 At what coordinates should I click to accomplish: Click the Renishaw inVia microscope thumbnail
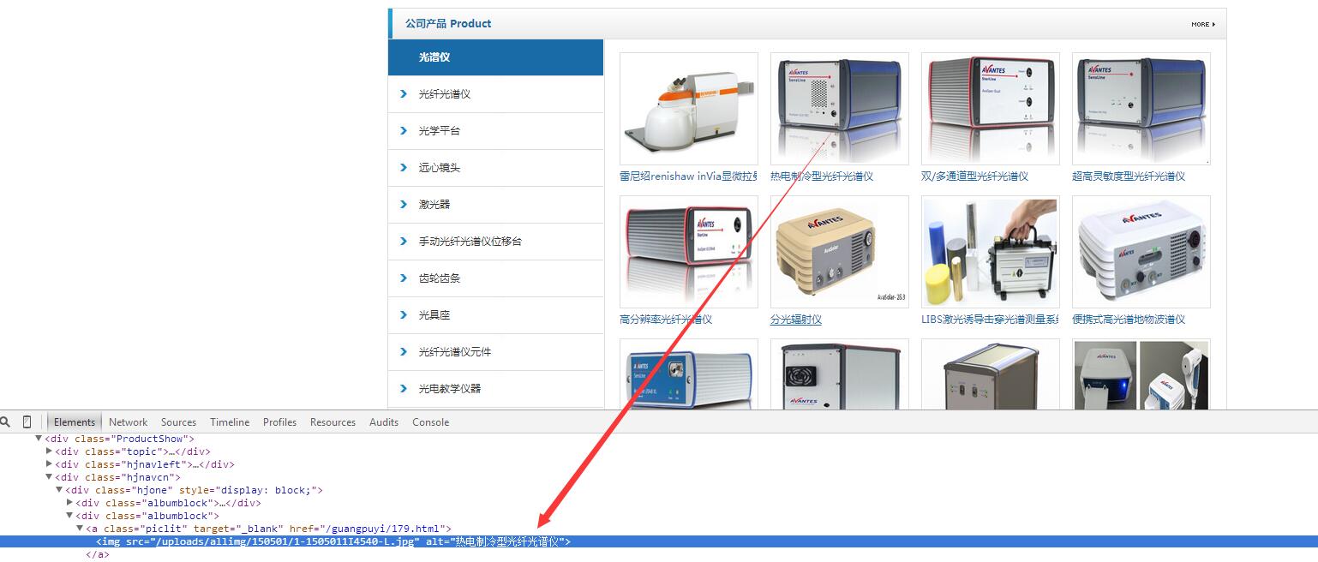[688, 109]
